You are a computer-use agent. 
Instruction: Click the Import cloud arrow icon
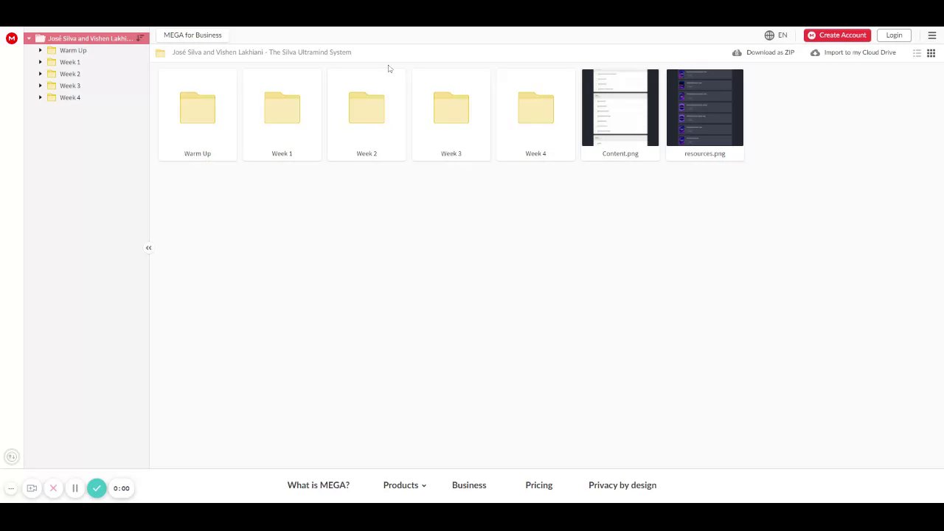815,52
